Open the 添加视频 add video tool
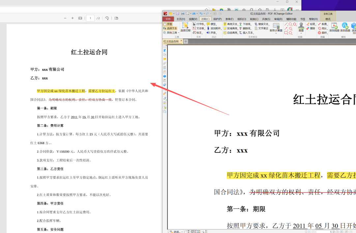 (334, 27)
